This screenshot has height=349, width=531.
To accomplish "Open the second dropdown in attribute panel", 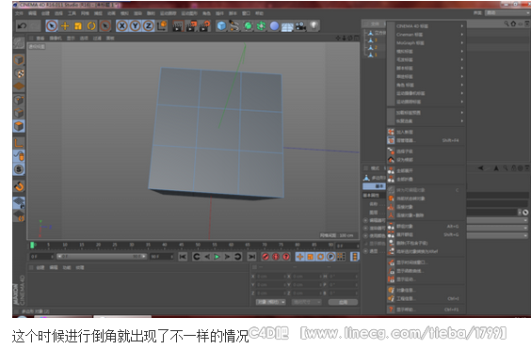I will tap(497, 228).
